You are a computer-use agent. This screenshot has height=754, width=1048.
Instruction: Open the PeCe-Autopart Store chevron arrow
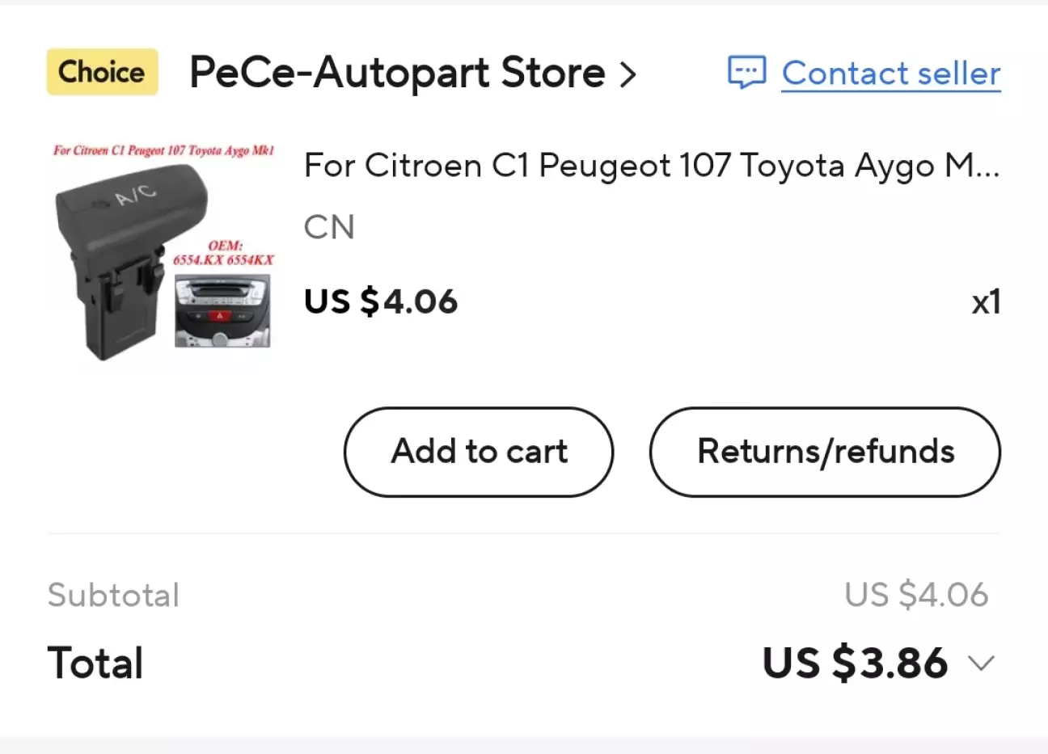coord(628,74)
